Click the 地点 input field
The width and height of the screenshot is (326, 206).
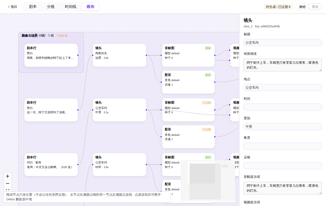283,88
